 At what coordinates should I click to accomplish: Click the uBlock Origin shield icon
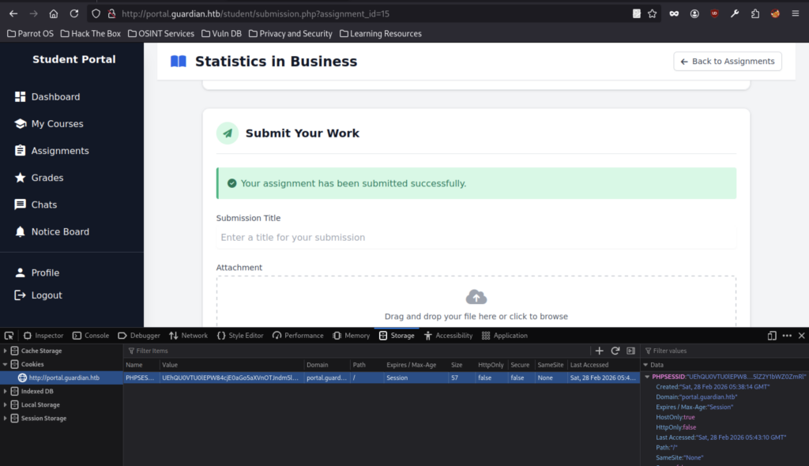pyautogui.click(x=714, y=13)
